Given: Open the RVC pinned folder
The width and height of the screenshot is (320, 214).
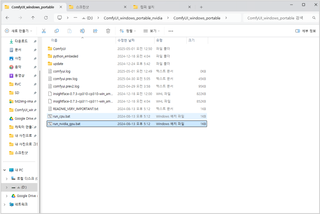Looking at the screenshot, I should 18,84.
